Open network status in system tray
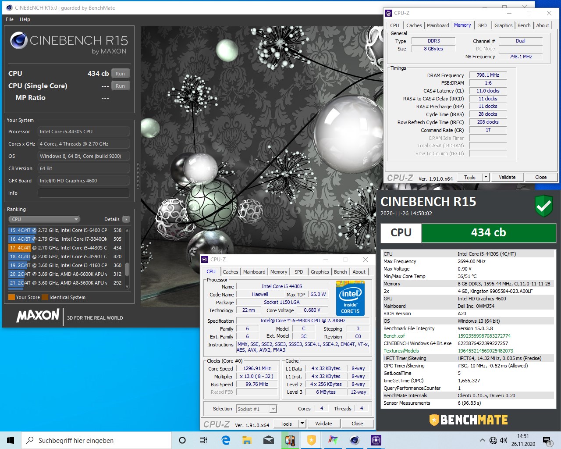561x449 pixels. [x=493, y=440]
